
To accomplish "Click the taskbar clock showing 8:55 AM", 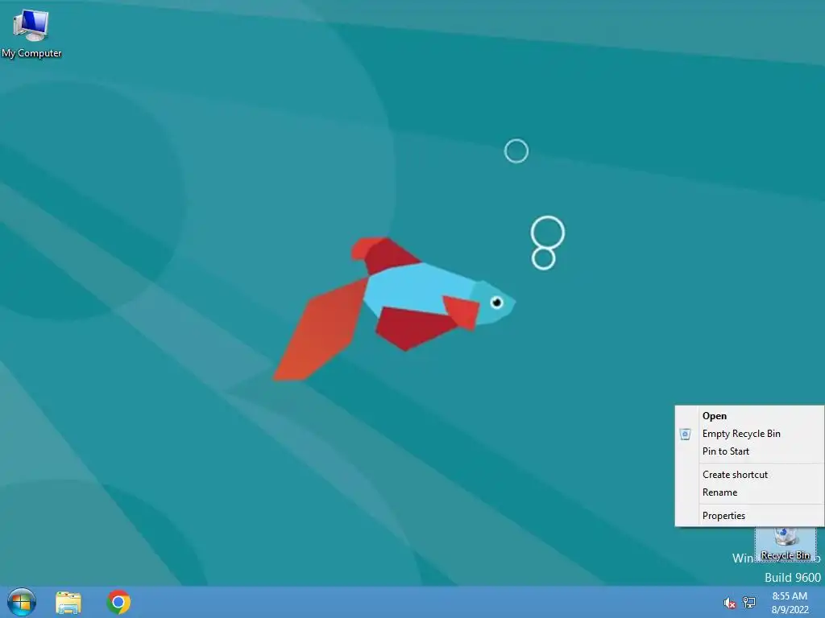I will point(790,596).
